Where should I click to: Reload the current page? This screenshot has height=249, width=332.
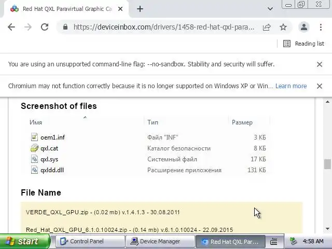pos(45,27)
